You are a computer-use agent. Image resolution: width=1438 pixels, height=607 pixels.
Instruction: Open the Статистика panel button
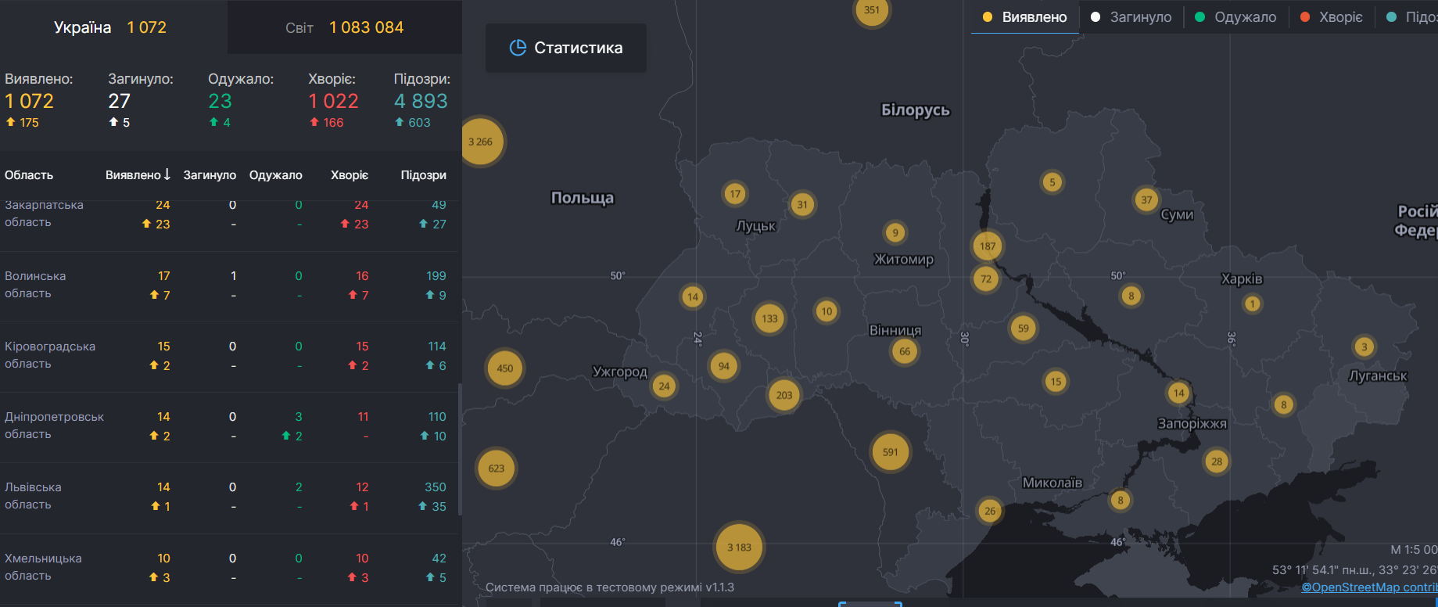[x=565, y=48]
